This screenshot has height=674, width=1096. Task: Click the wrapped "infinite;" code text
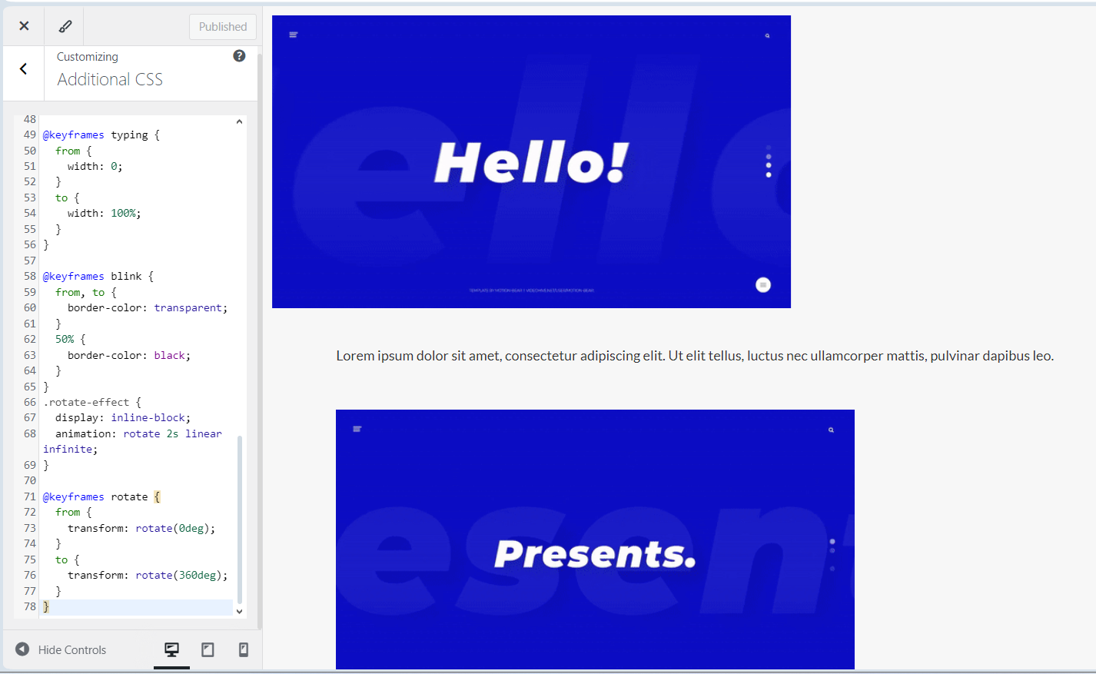pyautogui.click(x=71, y=450)
